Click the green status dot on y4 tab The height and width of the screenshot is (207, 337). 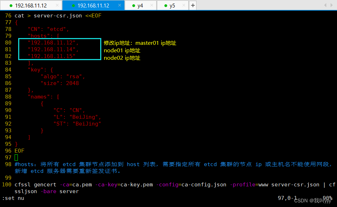(x=133, y=6)
